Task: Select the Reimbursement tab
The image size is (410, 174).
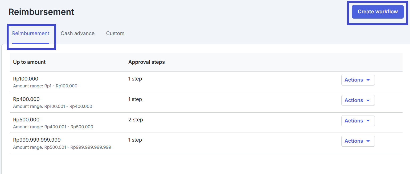Action: point(31,33)
